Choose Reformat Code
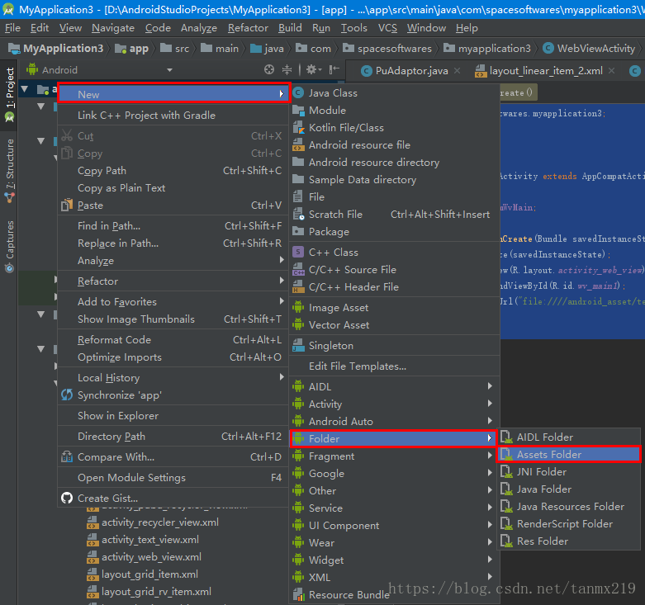 tap(173, 340)
